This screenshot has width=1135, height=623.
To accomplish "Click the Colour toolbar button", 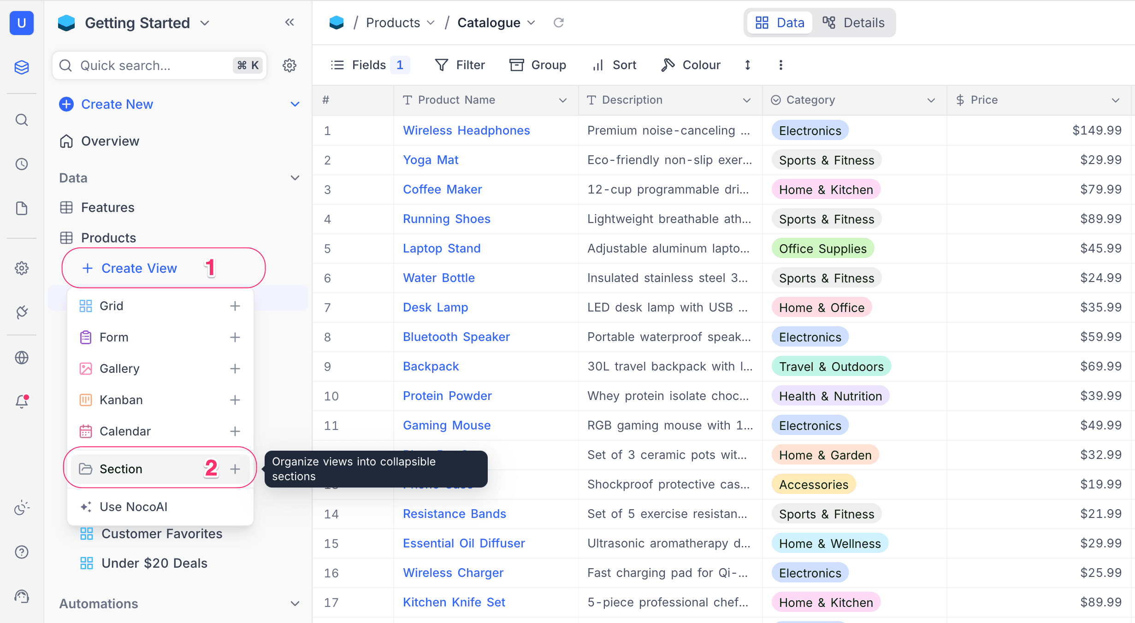I will pyautogui.click(x=691, y=65).
